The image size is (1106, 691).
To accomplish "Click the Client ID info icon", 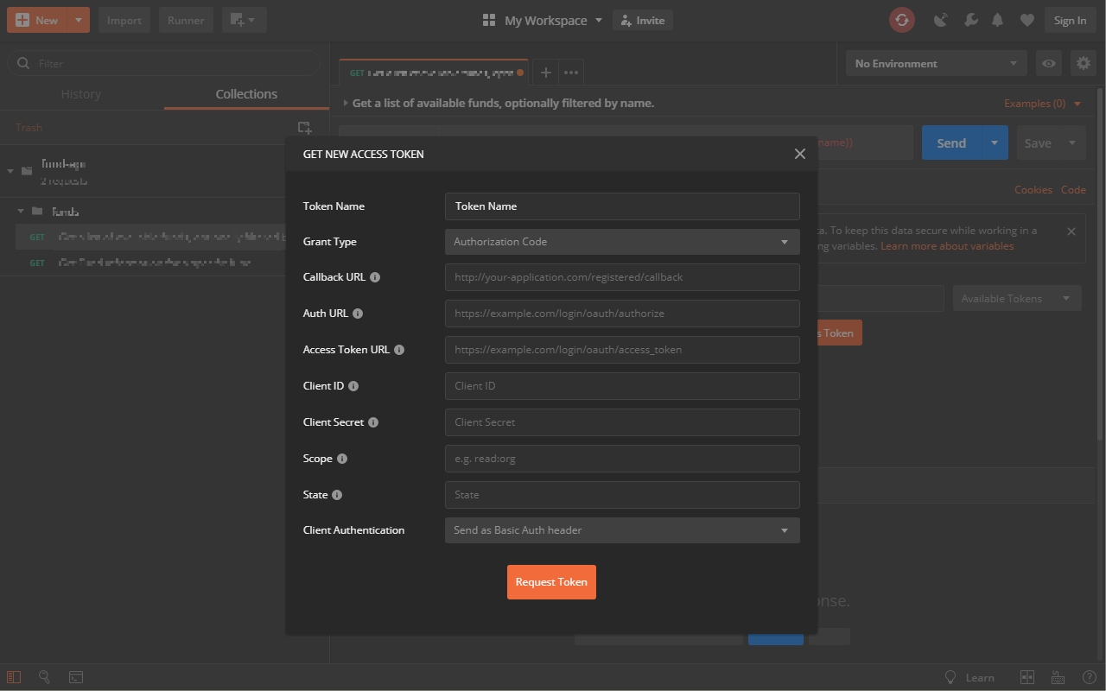I will coord(353,386).
